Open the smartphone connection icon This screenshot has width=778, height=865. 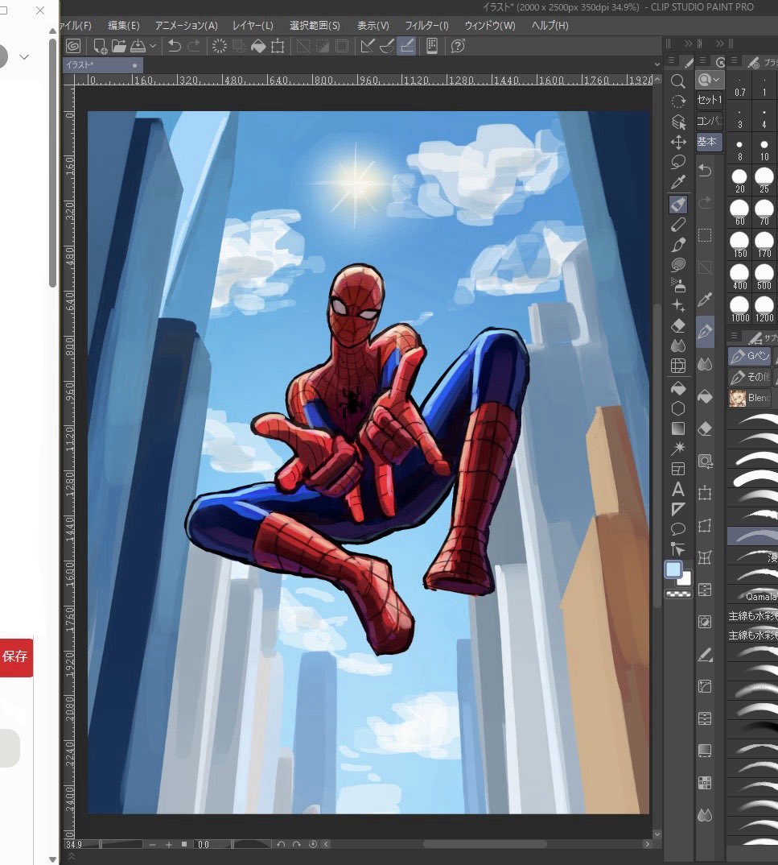(432, 46)
